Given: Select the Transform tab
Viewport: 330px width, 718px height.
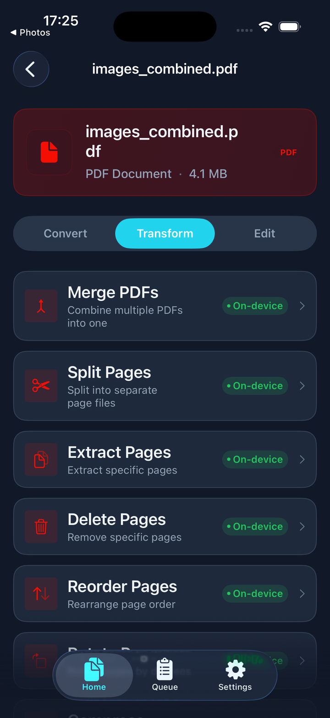Looking at the screenshot, I should [x=165, y=234].
